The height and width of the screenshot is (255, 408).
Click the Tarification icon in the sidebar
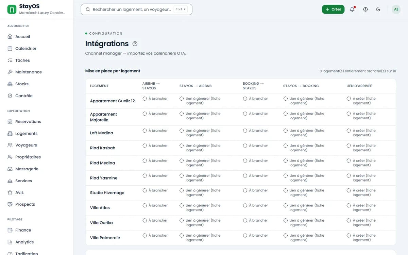pyautogui.click(x=10, y=253)
